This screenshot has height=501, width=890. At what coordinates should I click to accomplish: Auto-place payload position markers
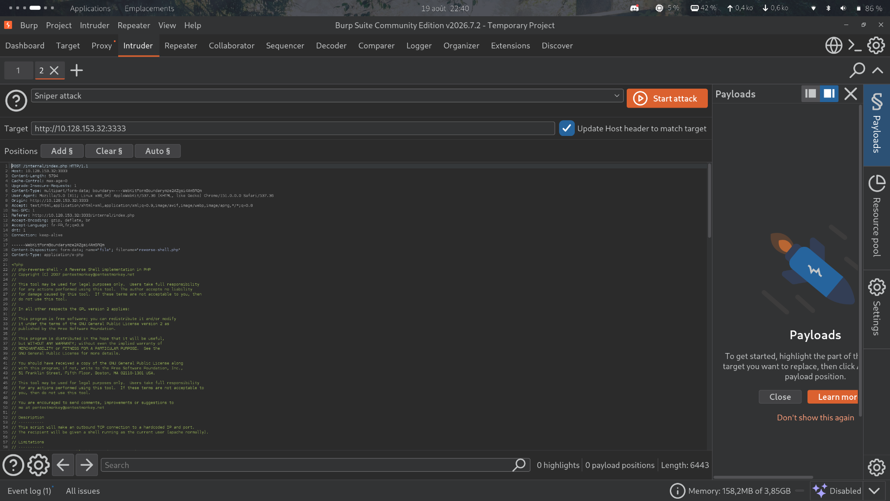(158, 151)
